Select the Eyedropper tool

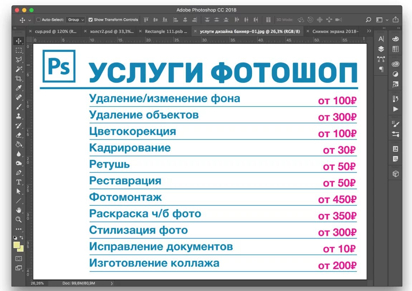point(19,88)
